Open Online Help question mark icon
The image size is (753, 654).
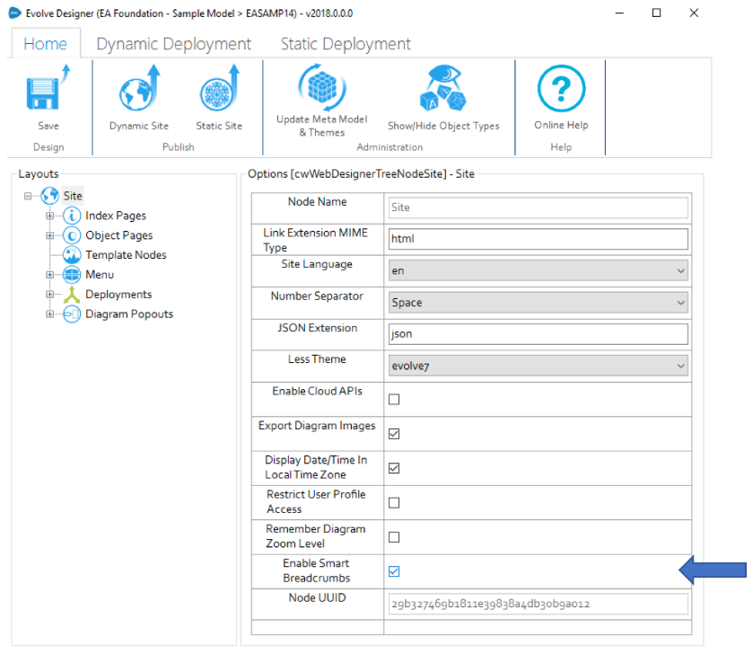click(x=561, y=90)
